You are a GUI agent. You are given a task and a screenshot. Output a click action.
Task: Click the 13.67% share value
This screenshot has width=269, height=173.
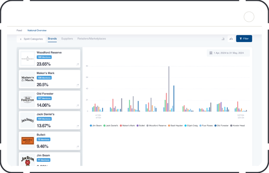click(43, 126)
